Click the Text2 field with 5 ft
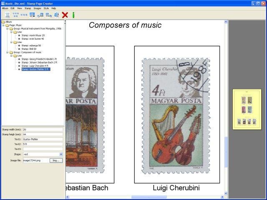267x200 pixels. pos(43,144)
